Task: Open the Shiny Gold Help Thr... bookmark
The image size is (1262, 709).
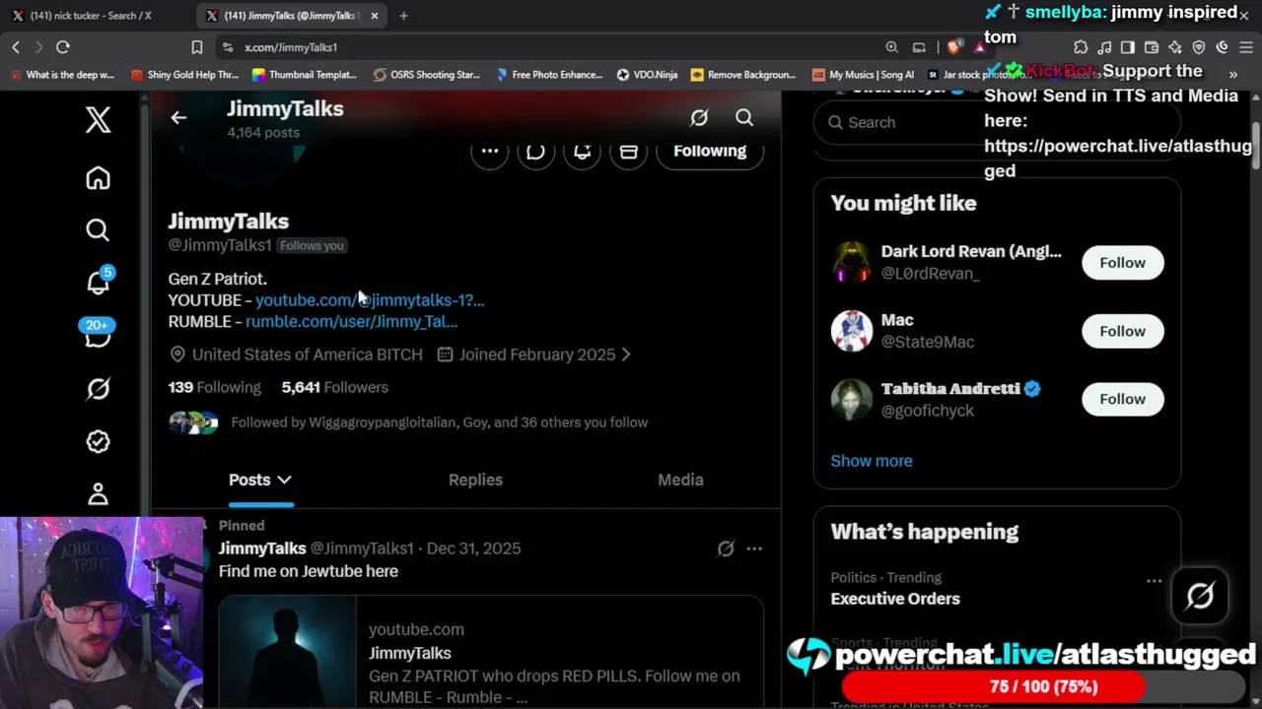Action: [x=184, y=75]
